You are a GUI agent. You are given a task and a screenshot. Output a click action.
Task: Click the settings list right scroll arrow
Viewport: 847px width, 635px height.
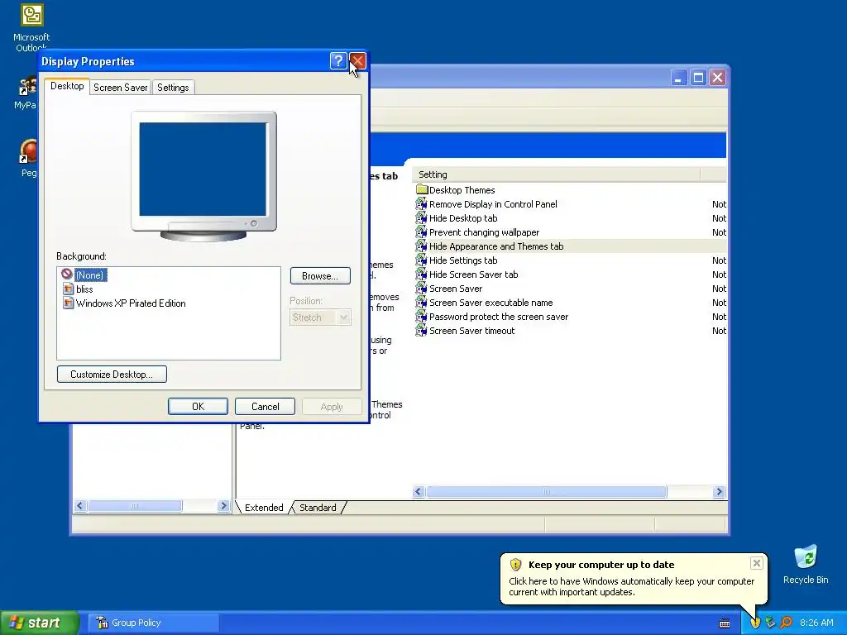(x=719, y=491)
